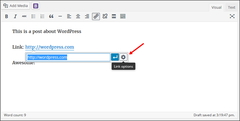This screenshot has width=240, height=121.
Task: Insert a horizontal line
Action: pos(60,16)
